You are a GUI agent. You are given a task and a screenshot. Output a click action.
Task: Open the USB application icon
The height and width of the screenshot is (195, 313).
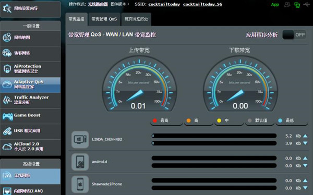coord(7,131)
